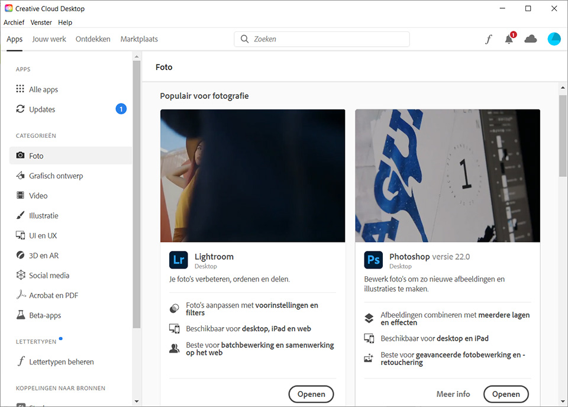Click the Updates refresh icon

20,109
